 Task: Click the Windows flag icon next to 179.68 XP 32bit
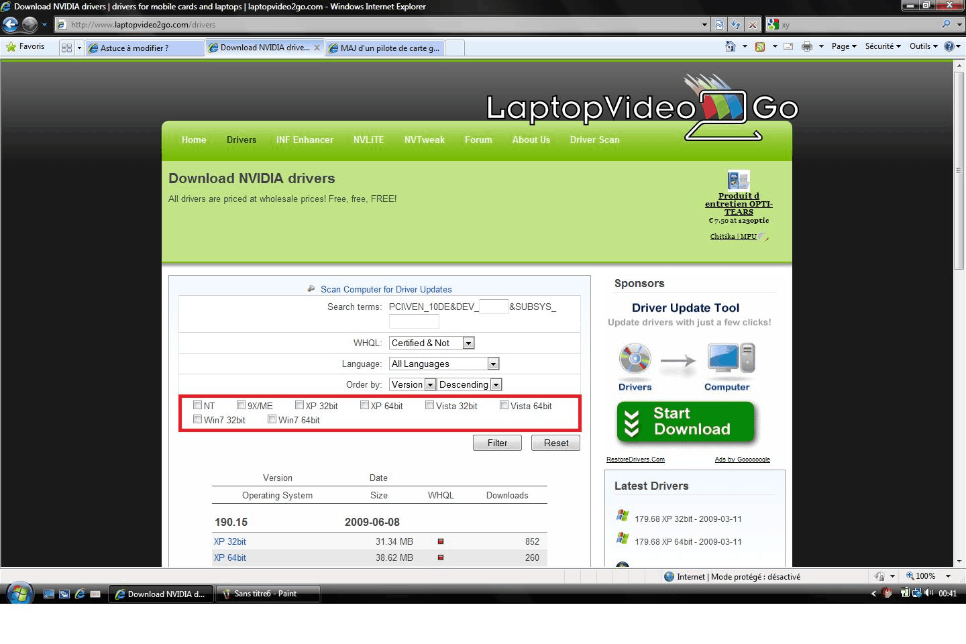[x=623, y=516]
